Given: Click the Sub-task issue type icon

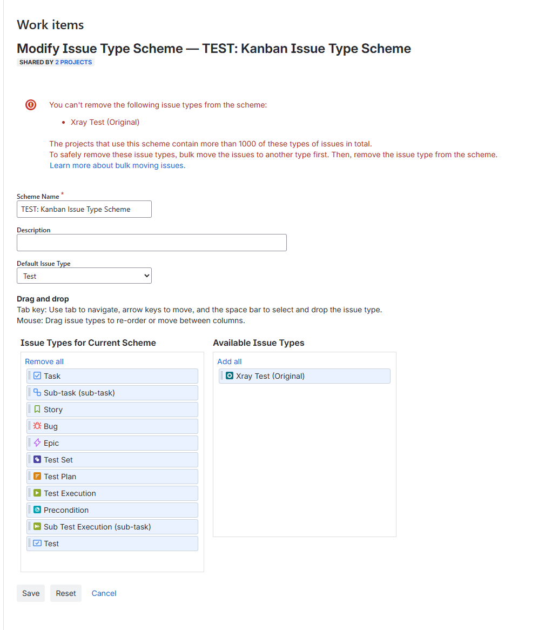Looking at the screenshot, I should point(37,392).
